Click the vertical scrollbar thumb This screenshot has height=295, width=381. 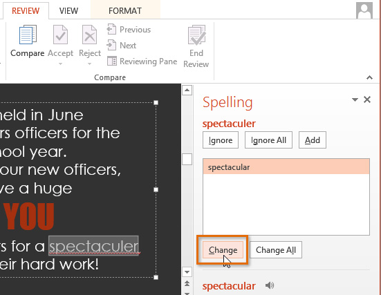(x=187, y=160)
